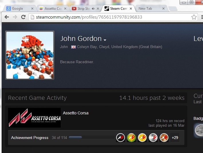Close the Steam Community tab
The height and width of the screenshot is (153, 203).
(131, 9)
